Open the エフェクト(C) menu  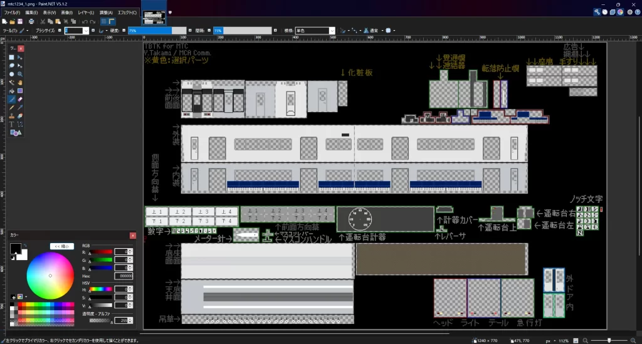[127, 13]
